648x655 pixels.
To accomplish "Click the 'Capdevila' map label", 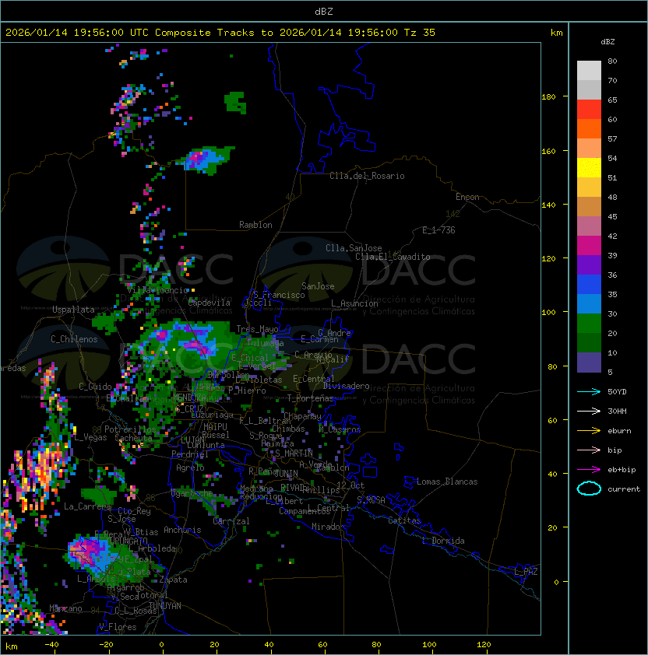I will [x=210, y=303].
